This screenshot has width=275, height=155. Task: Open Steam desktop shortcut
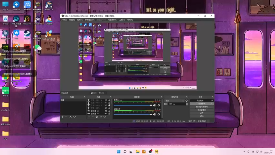27,35
